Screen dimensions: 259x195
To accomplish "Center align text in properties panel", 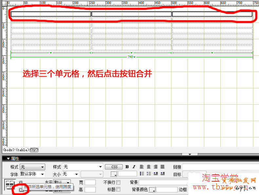I will [149, 167].
